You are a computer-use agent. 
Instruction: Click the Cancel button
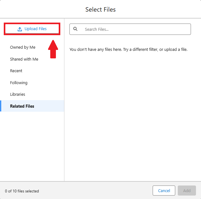tap(164, 191)
